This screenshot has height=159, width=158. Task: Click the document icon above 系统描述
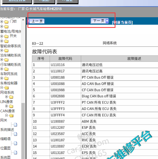click(x=15, y=124)
